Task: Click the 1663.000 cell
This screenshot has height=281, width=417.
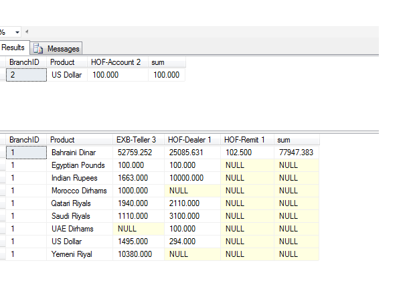Action: (139, 178)
